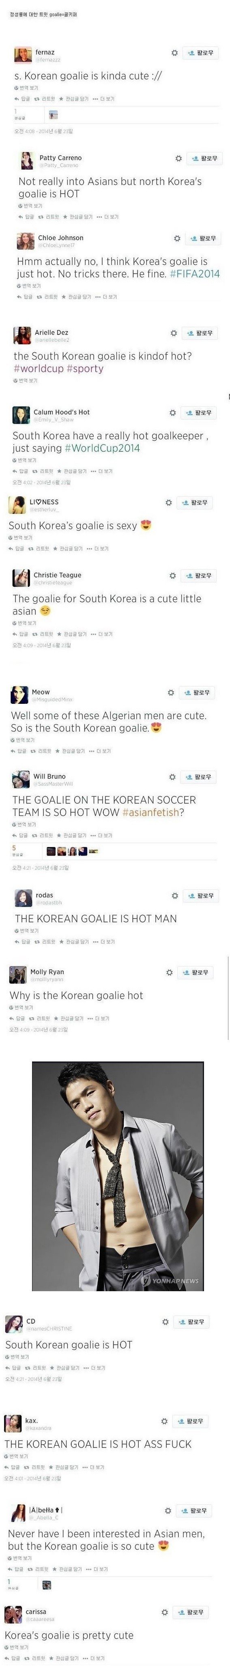
Task: Open the #WorldCup2014 hashtag link
Action: 102,448
